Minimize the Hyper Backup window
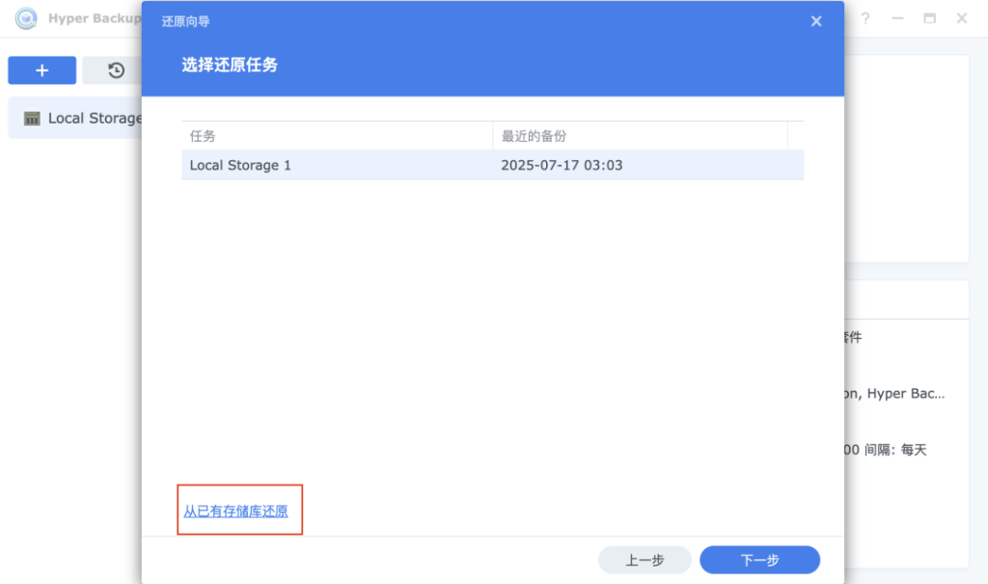 897,18
